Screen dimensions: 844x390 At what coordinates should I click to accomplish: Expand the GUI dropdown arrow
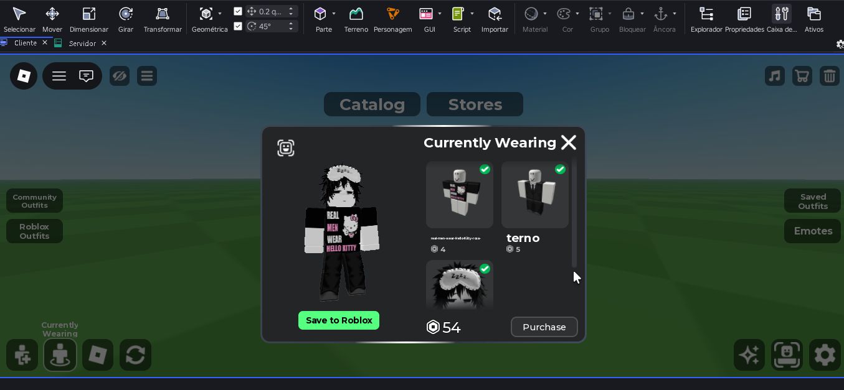(440, 14)
